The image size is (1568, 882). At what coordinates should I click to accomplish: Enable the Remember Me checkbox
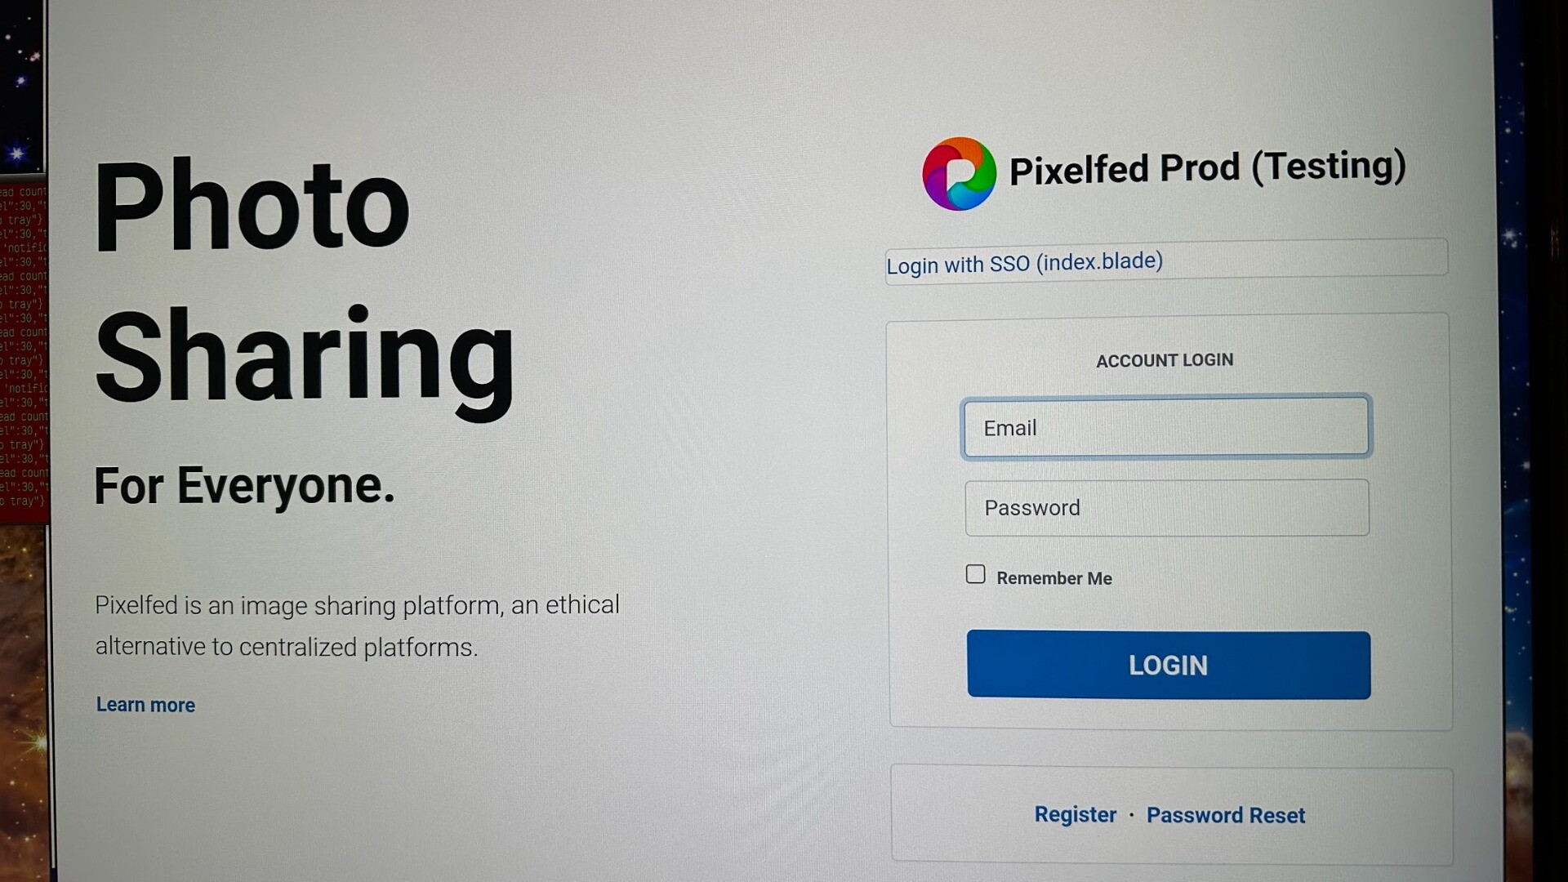(x=975, y=575)
